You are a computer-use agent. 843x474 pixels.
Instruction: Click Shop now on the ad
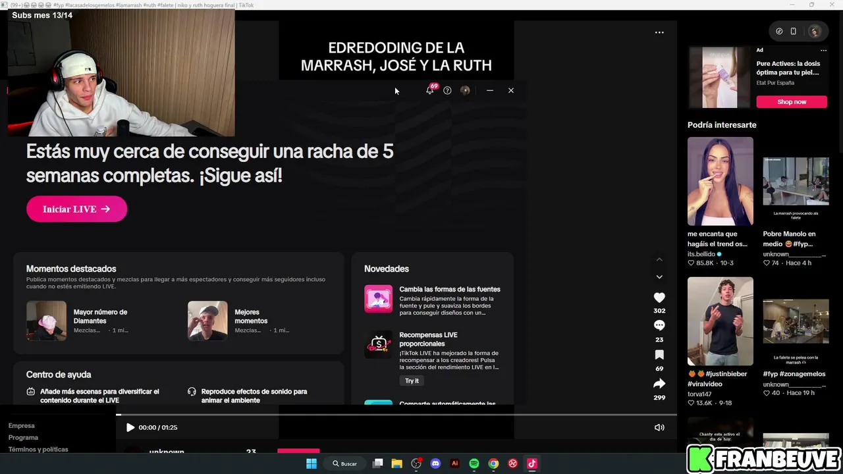click(x=792, y=101)
